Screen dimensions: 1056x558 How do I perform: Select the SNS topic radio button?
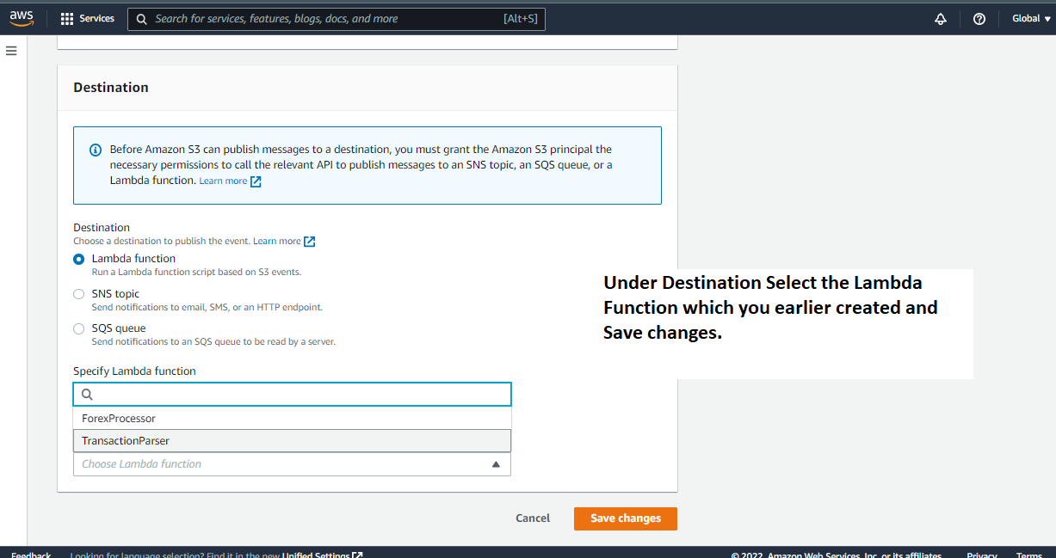pos(79,294)
